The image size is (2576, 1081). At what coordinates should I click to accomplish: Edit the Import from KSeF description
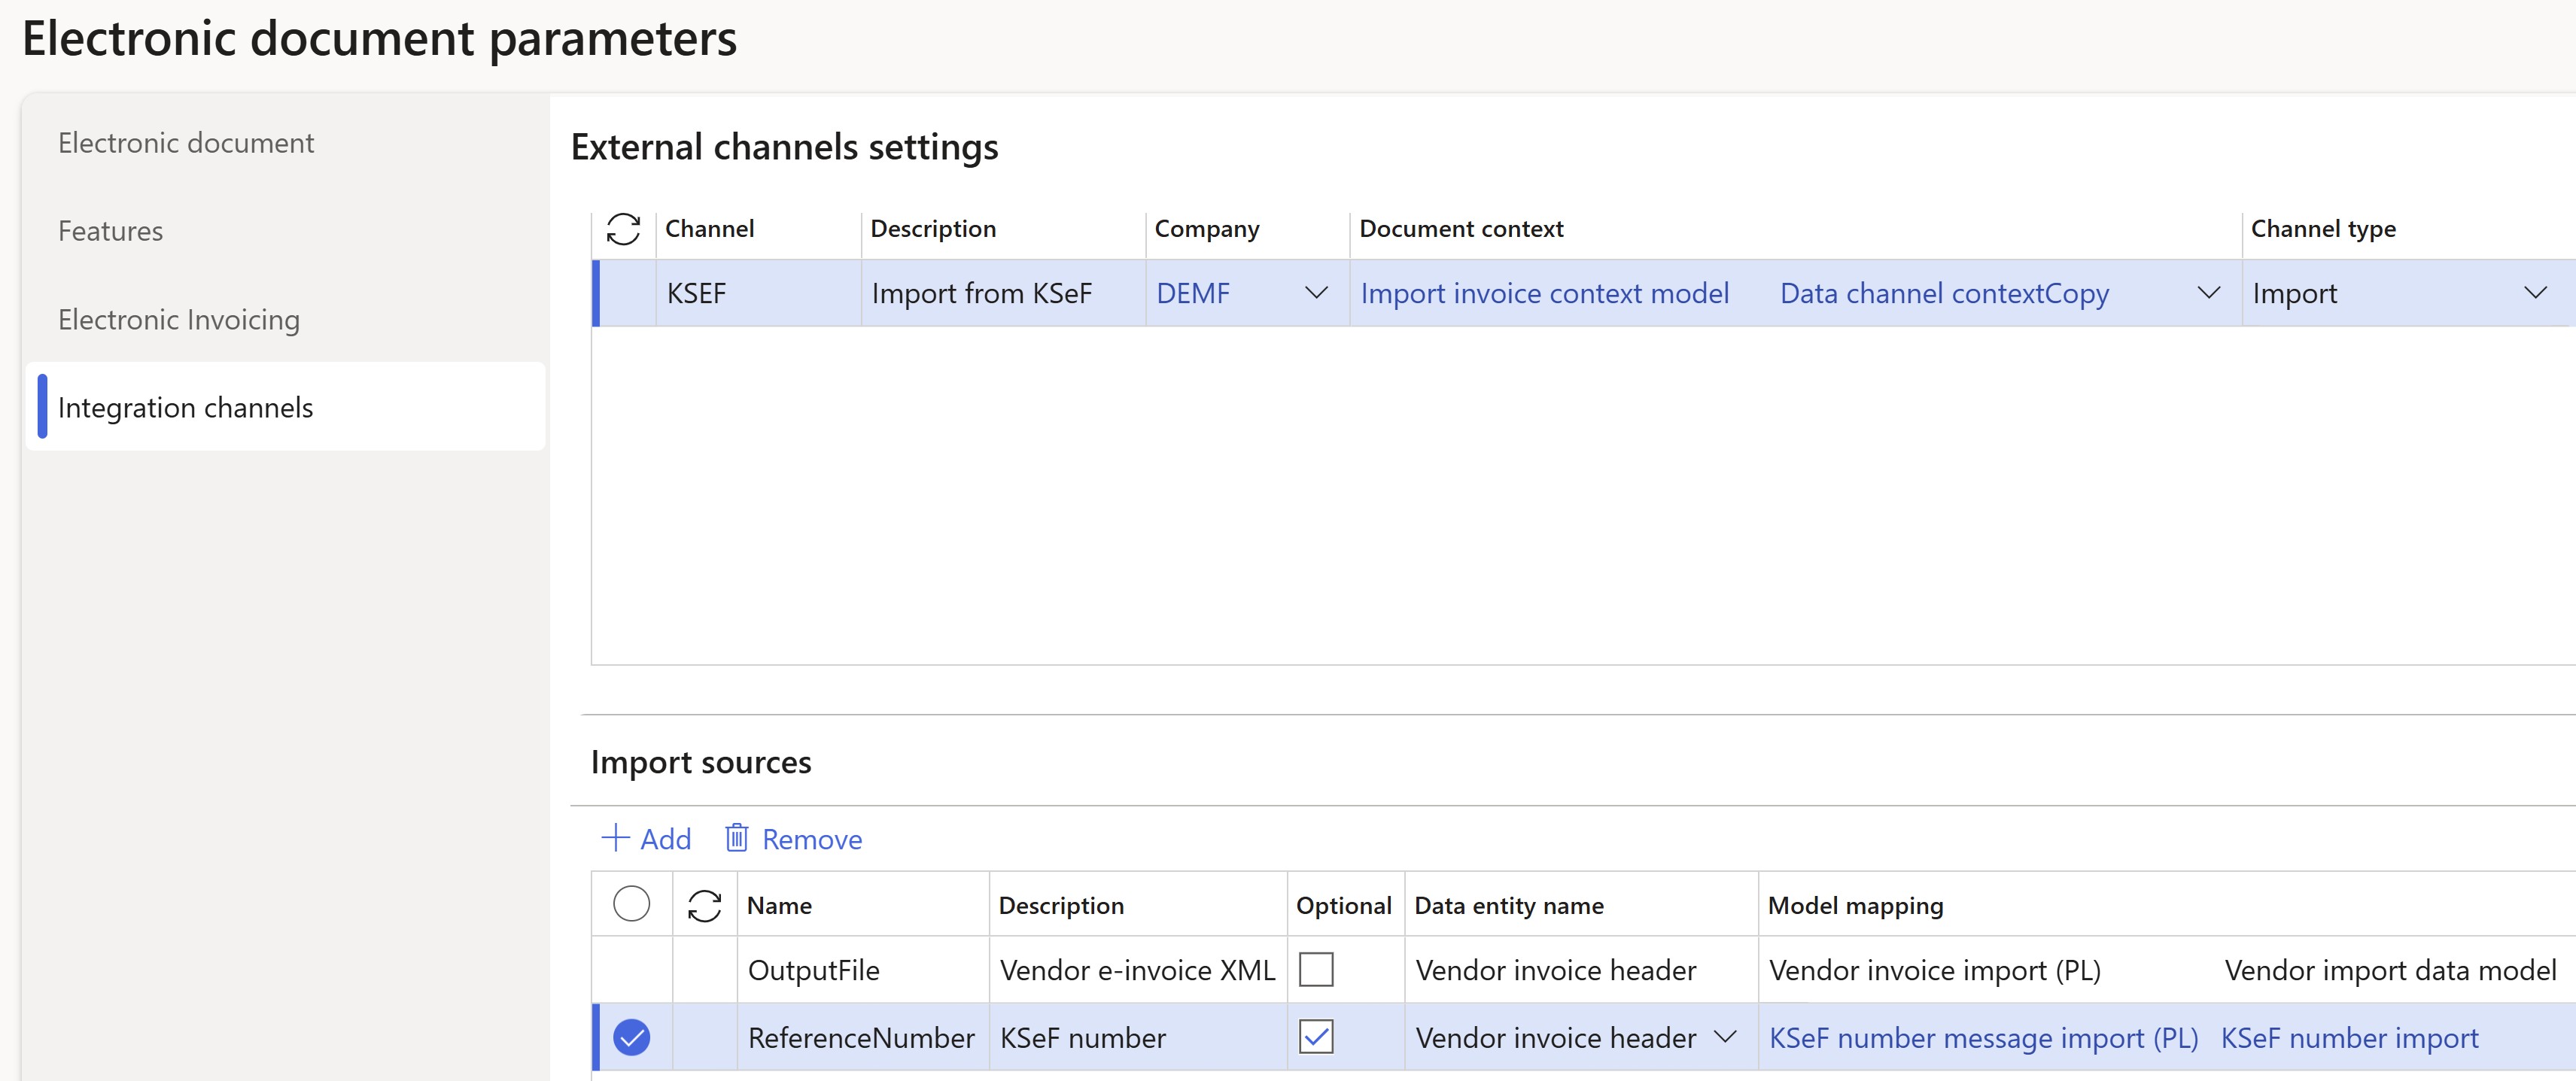1003,293
